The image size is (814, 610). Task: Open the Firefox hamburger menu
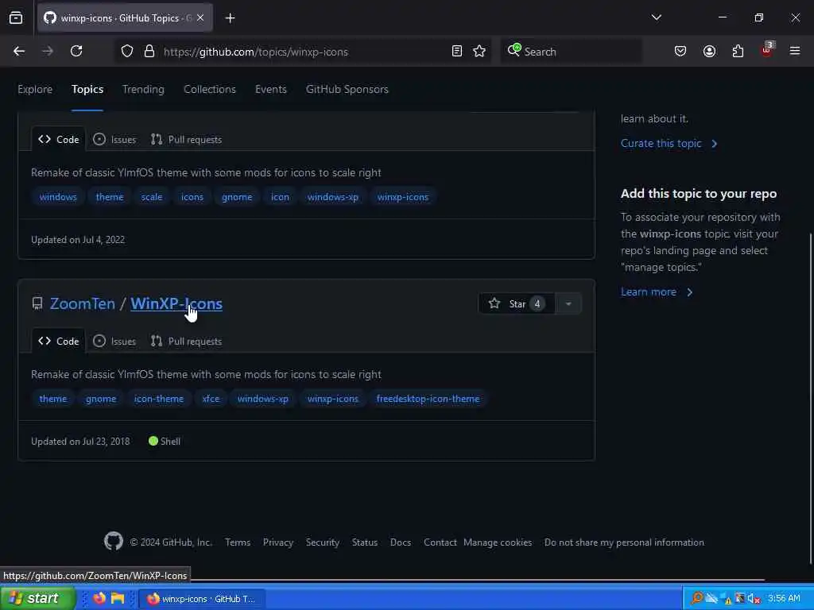click(795, 52)
